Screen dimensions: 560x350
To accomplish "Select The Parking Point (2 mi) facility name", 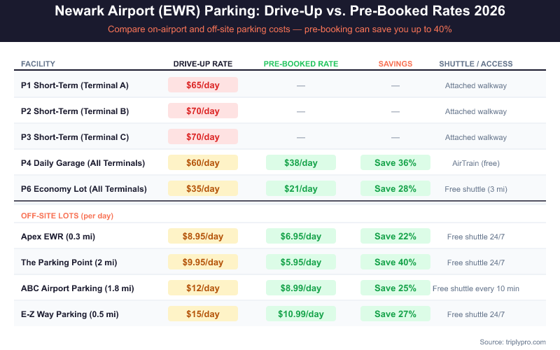I will pos(69,262).
